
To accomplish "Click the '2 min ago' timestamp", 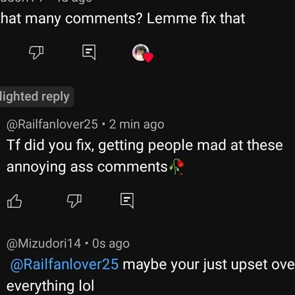I will [137, 124].
